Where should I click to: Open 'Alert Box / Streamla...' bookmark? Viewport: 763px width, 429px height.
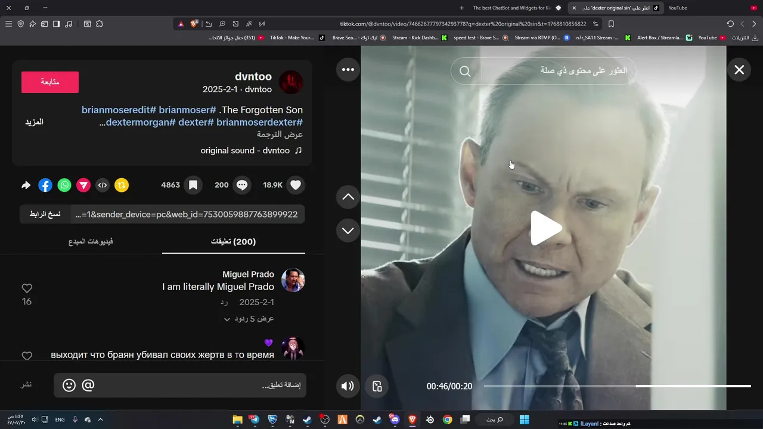pos(665,38)
